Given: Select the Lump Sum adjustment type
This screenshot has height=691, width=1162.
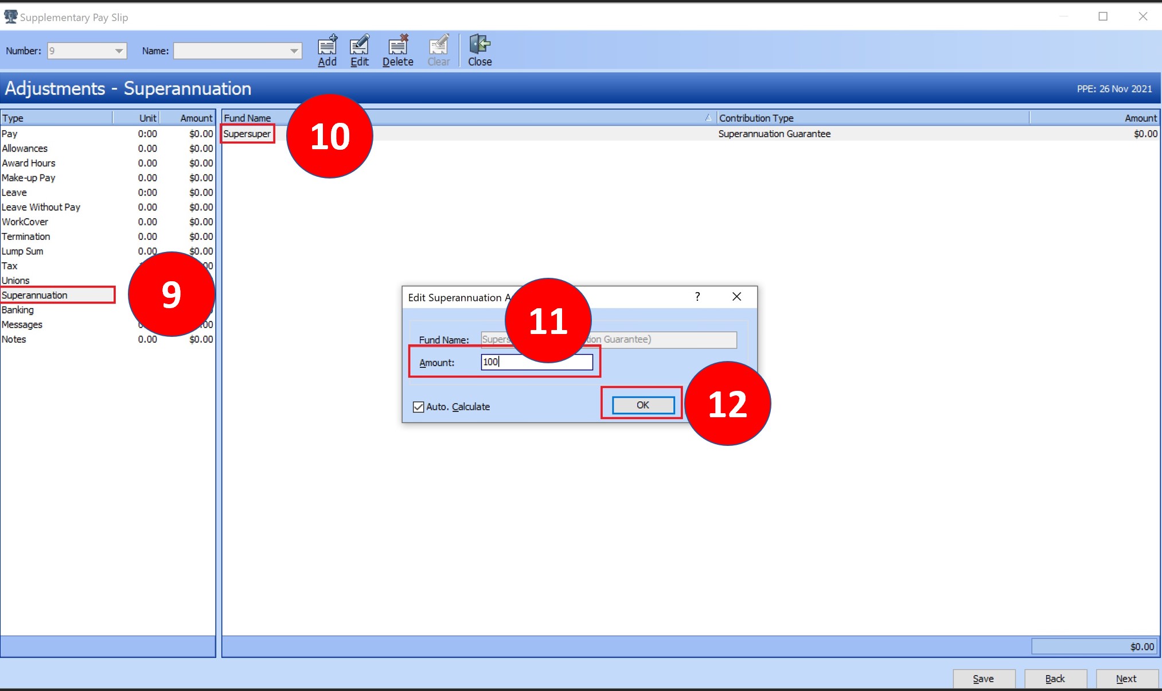Looking at the screenshot, I should pos(108,251).
